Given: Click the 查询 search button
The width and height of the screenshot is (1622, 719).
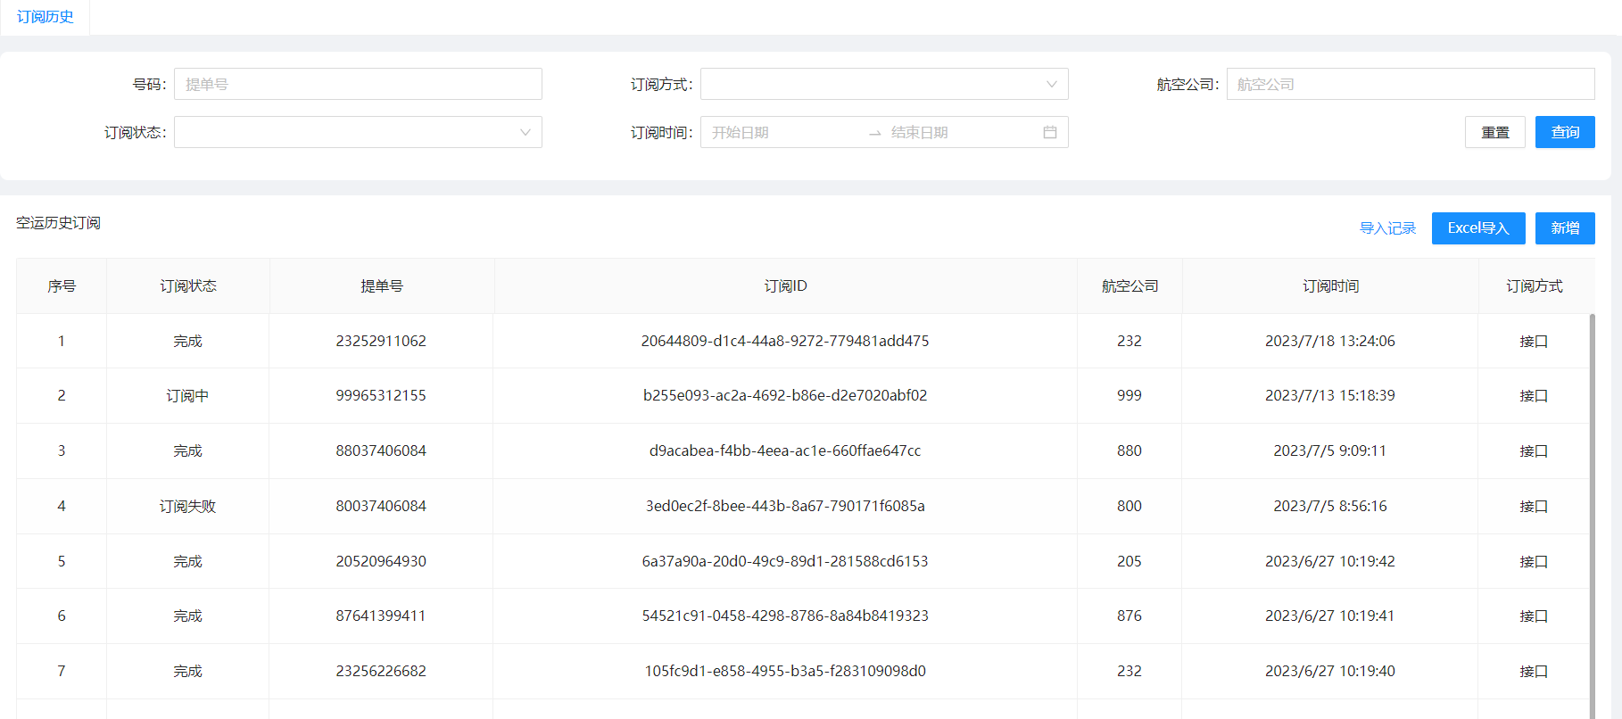Looking at the screenshot, I should coord(1565,132).
